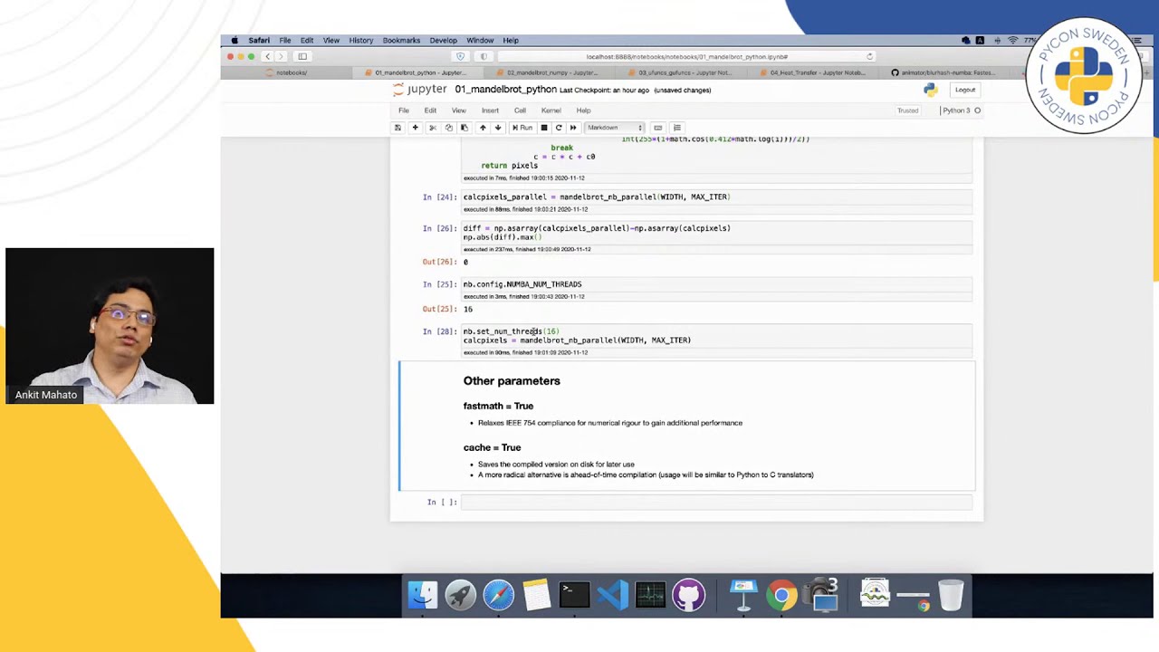Viewport: 1159px width, 652px height.
Task: Toggle the Trusted notebook indicator
Action: [x=907, y=110]
